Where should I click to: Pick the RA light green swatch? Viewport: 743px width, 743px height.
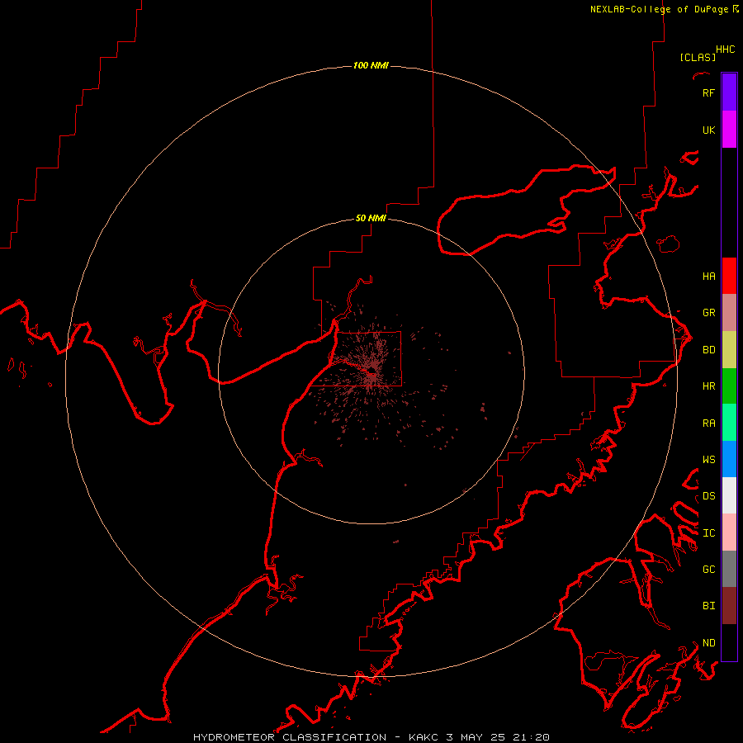point(729,423)
